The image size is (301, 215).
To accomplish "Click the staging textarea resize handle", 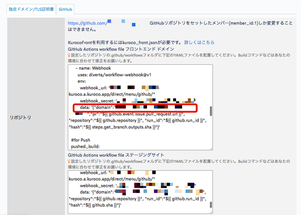I will [x=211, y=212].
